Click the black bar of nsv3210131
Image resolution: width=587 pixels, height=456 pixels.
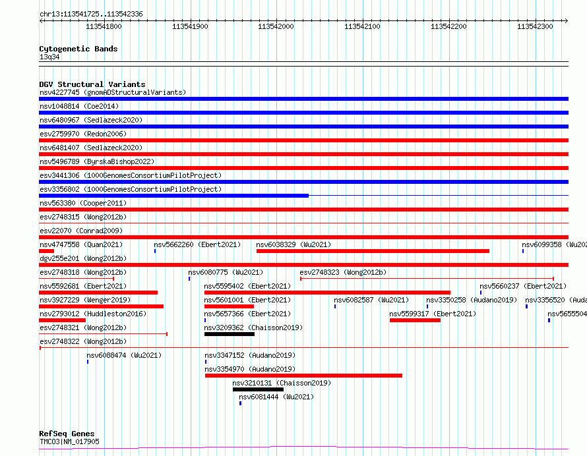point(258,389)
